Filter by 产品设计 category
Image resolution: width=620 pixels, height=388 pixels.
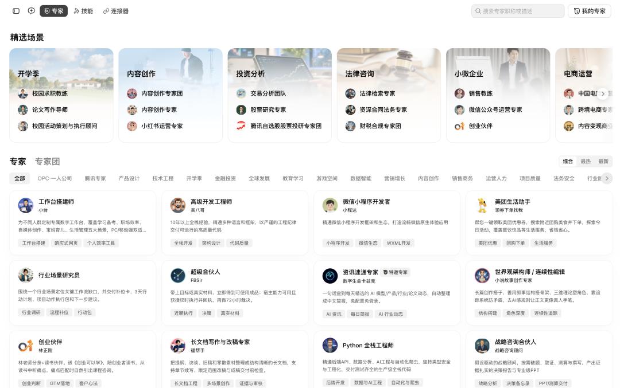point(129,178)
